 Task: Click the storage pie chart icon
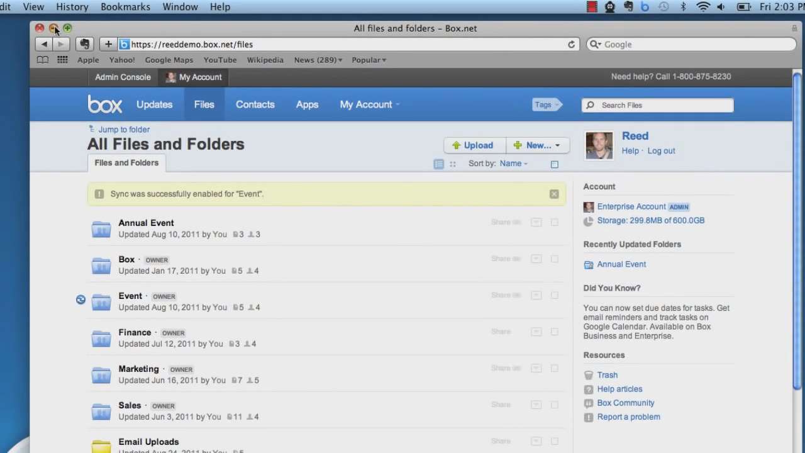(588, 221)
